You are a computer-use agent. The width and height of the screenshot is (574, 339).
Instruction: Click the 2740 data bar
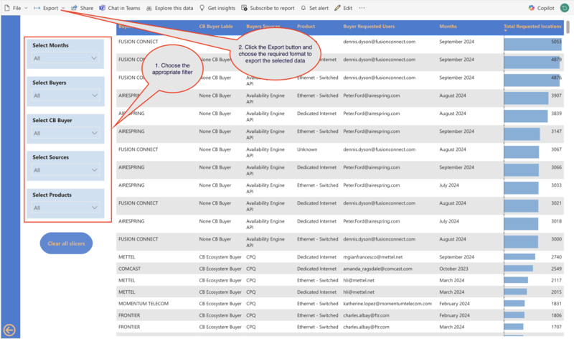point(519,256)
